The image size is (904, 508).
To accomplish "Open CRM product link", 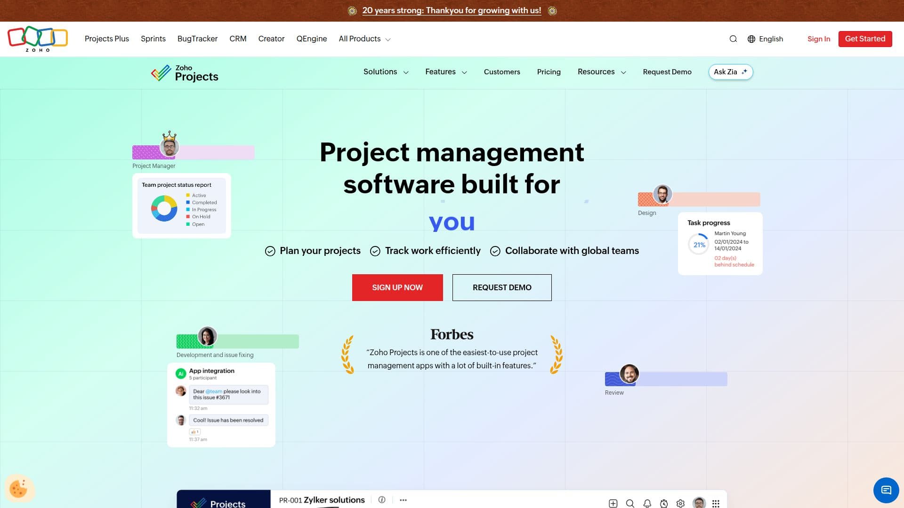I will click(x=238, y=39).
